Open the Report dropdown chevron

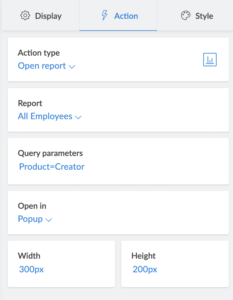point(78,117)
